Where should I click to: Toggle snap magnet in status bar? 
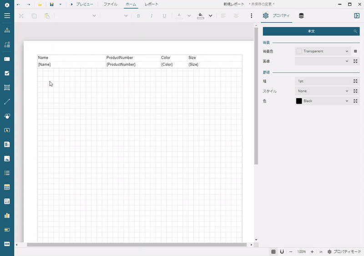[x=282, y=251]
